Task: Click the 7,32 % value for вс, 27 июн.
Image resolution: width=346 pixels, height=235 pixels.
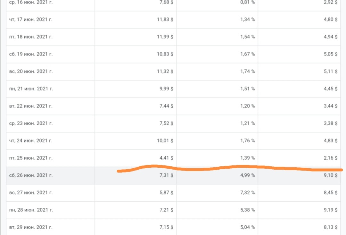Action: (x=247, y=193)
